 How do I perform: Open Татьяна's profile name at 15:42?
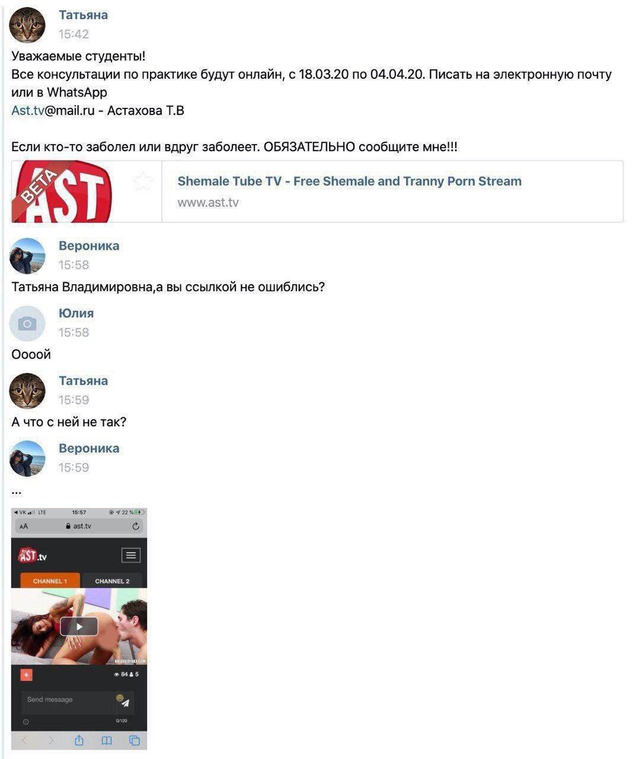[x=83, y=15]
